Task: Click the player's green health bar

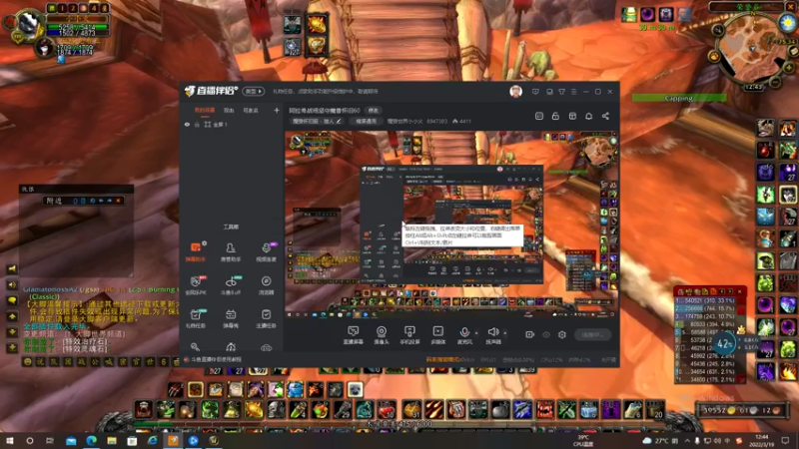Action: pos(77,27)
